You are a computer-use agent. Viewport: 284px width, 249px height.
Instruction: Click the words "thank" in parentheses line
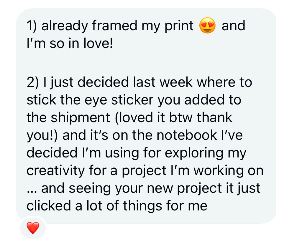214,117
